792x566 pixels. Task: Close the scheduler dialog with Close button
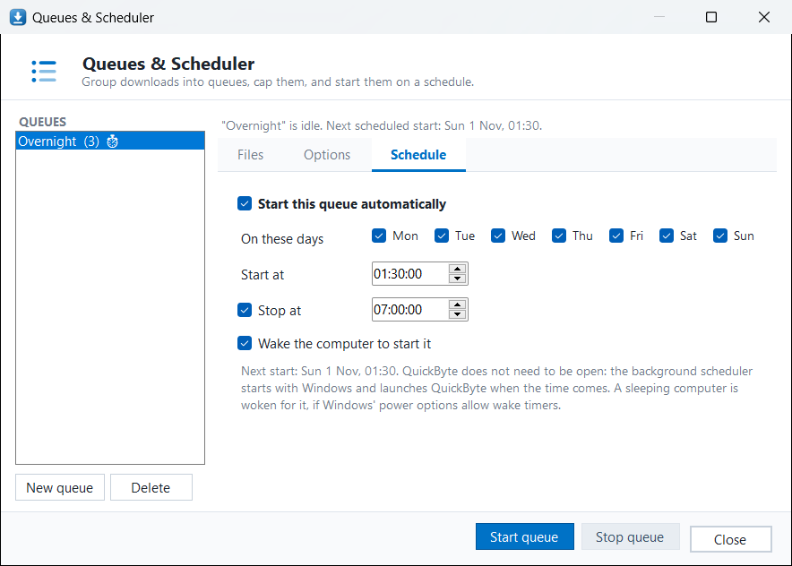pyautogui.click(x=730, y=539)
